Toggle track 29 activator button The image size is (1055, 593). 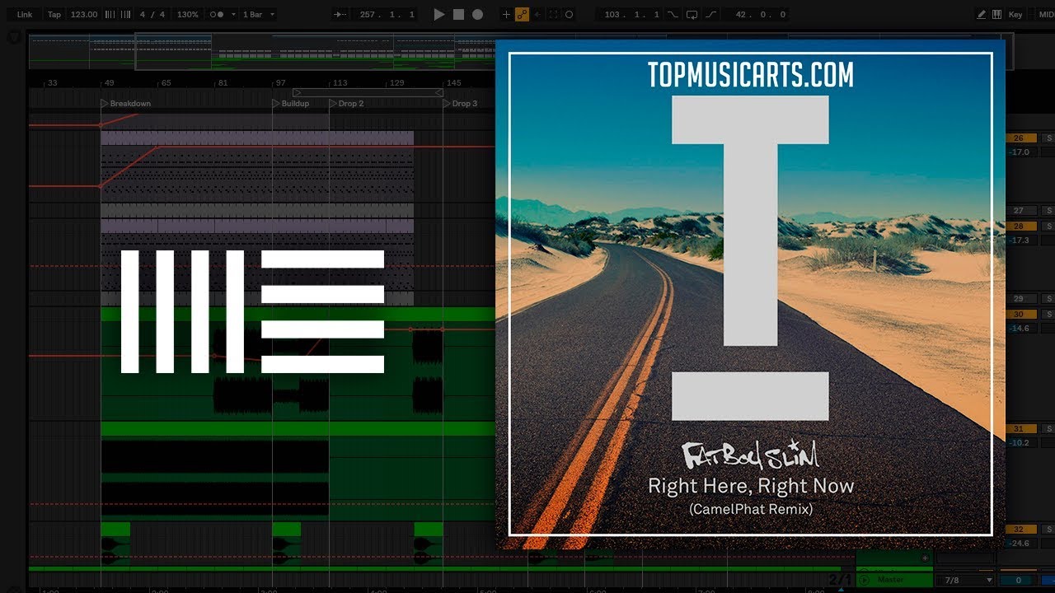(x=1020, y=299)
